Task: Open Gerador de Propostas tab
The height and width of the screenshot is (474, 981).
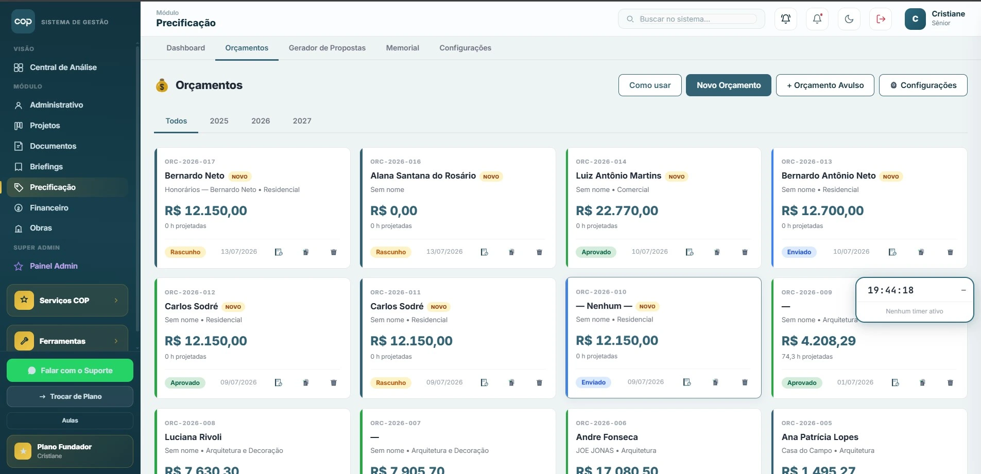Action: tap(327, 48)
